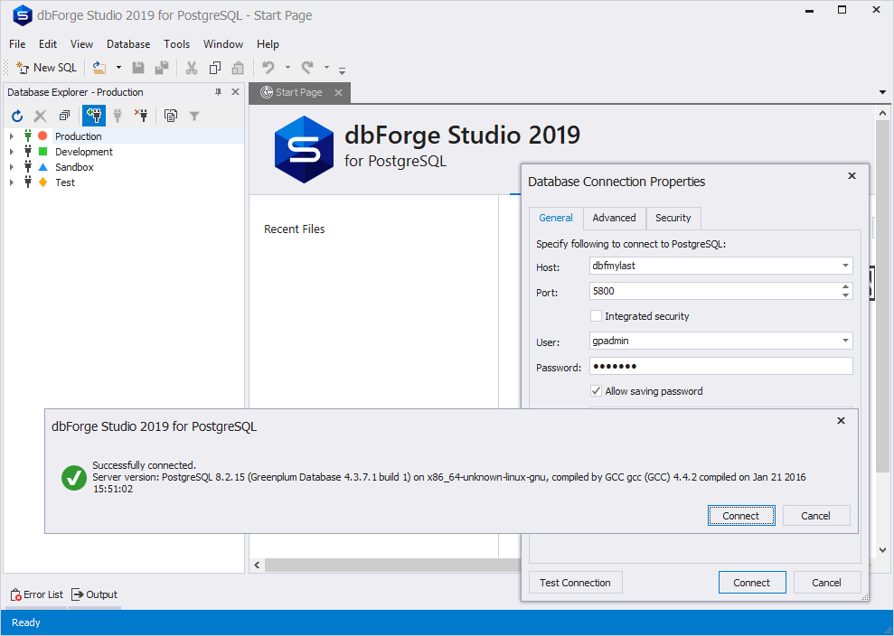
Task: Expand the Test connection node
Action: [12, 182]
